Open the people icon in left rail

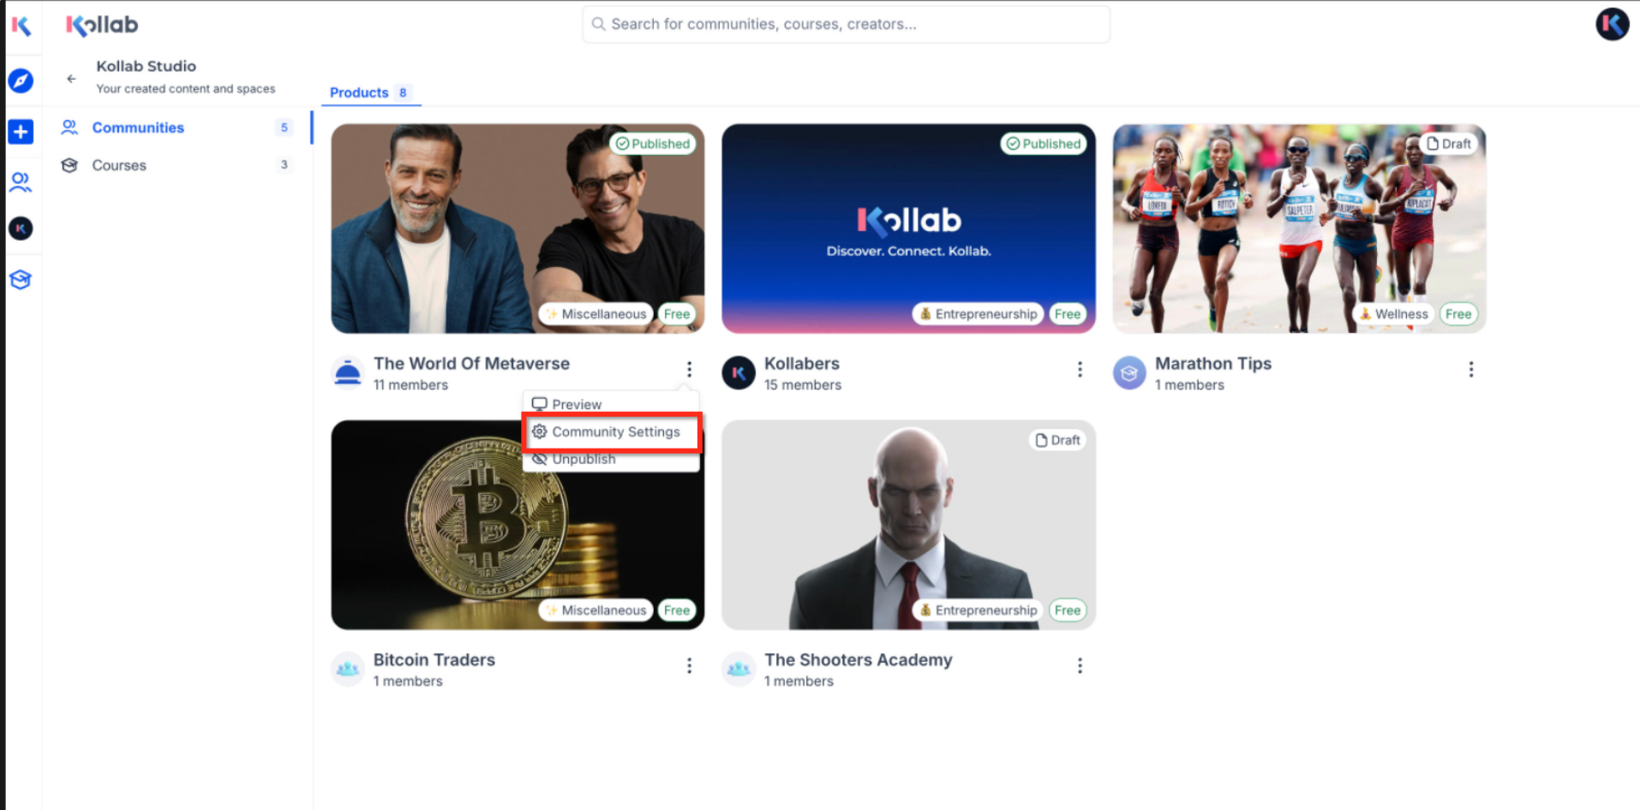pyautogui.click(x=21, y=182)
